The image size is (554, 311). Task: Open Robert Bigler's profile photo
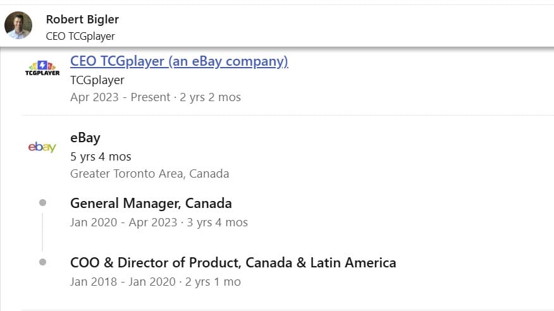tap(18, 25)
